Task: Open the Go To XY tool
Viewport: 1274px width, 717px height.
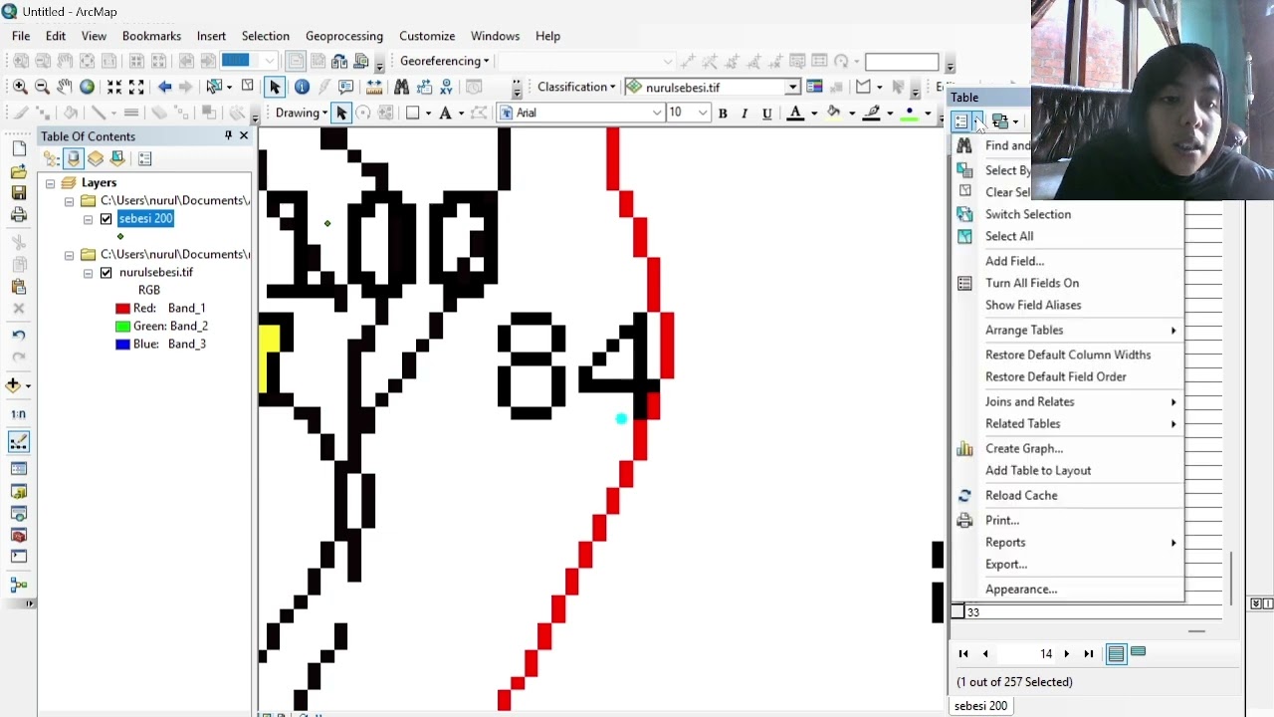Action: [x=446, y=87]
